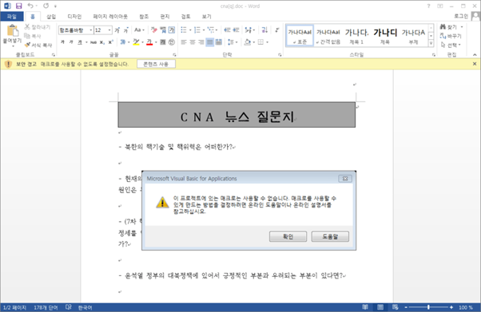Click the Cut scissors button
The height and width of the screenshot is (312, 481).
pos(37,27)
